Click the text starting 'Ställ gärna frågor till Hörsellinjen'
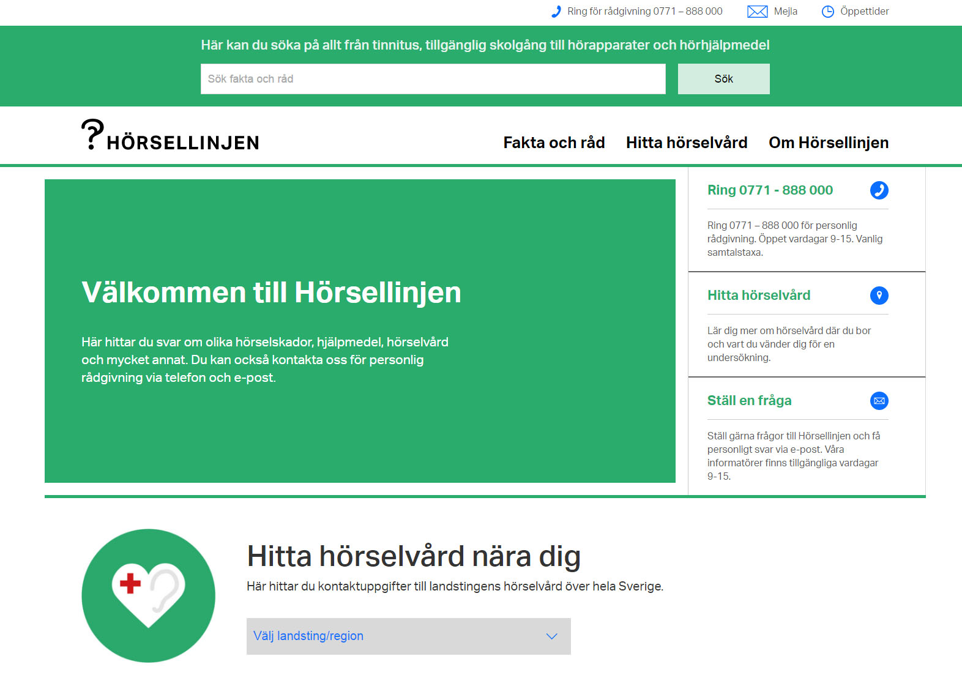 point(794,456)
